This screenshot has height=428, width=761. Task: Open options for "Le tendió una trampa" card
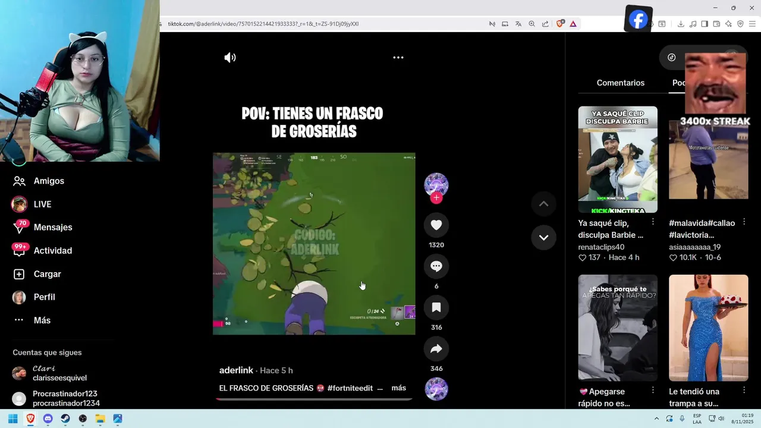tap(744, 390)
